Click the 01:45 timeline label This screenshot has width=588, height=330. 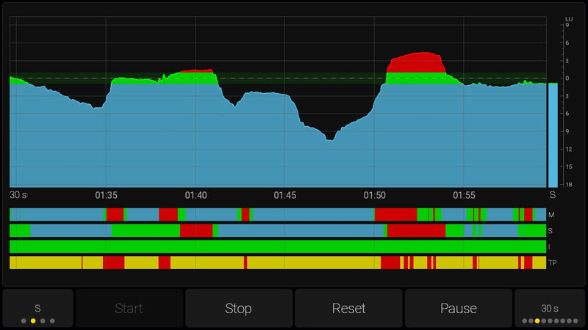tap(285, 196)
